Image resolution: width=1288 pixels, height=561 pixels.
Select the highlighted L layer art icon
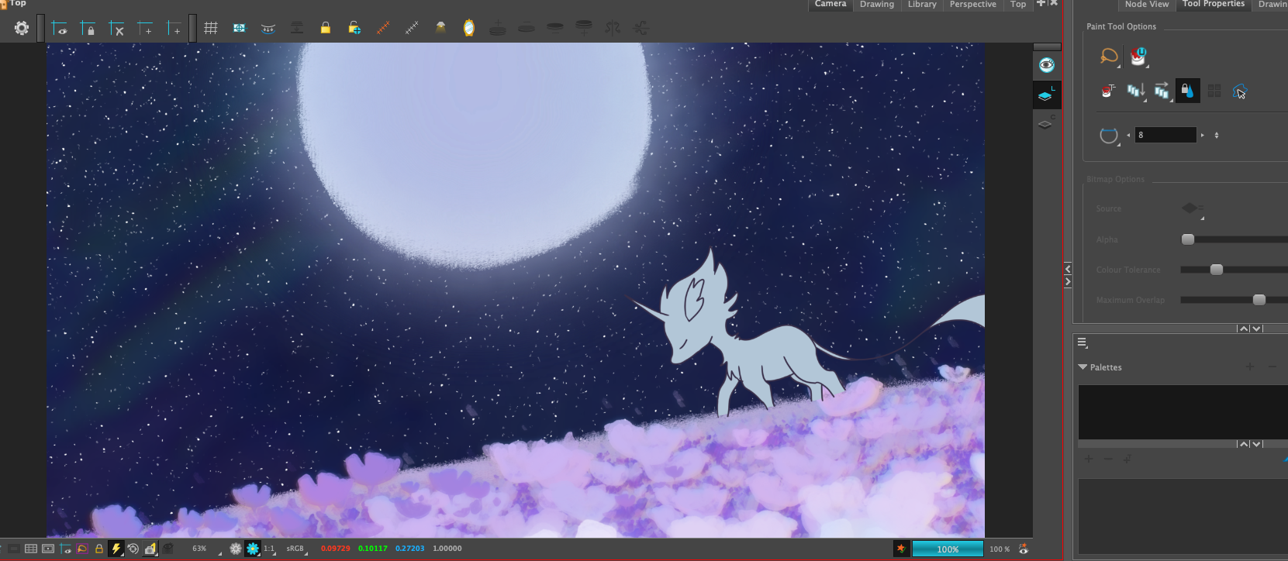(1046, 95)
